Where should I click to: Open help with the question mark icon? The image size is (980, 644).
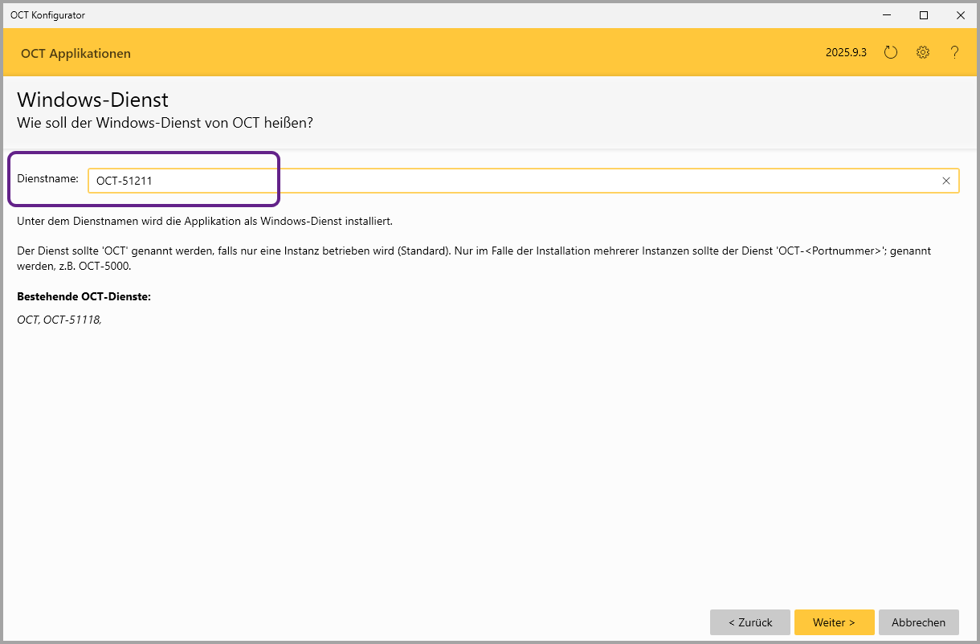coord(954,53)
